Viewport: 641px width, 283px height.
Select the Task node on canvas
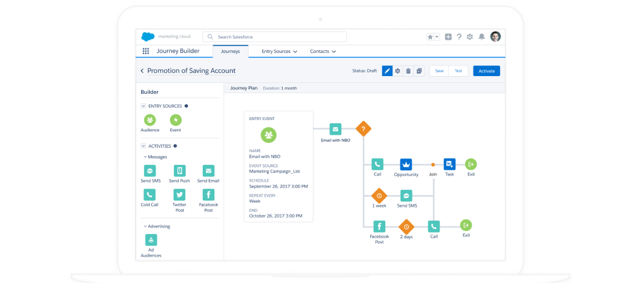[450, 164]
